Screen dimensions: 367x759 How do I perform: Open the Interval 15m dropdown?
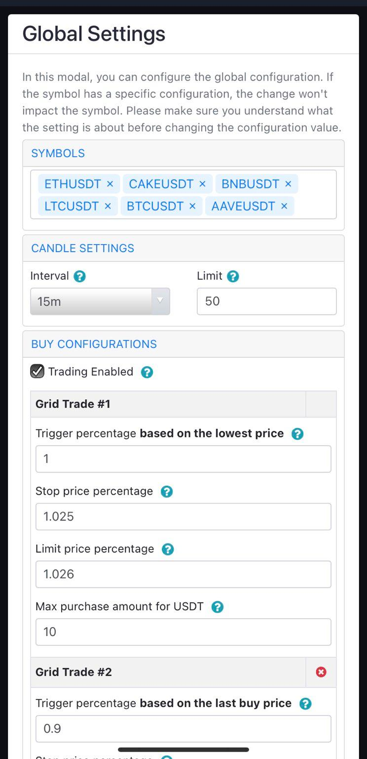pos(100,301)
